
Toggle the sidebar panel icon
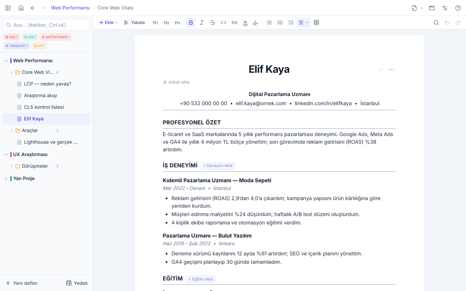pos(8,8)
